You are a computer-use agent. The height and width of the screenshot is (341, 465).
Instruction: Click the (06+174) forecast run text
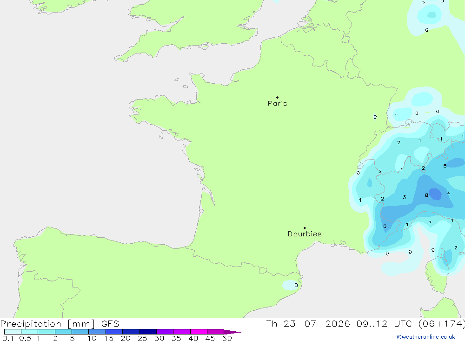click(442, 323)
